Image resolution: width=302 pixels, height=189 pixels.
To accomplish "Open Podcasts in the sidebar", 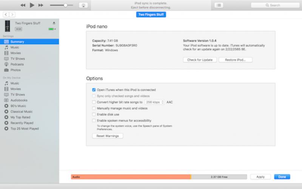I will (x=29, y=64).
